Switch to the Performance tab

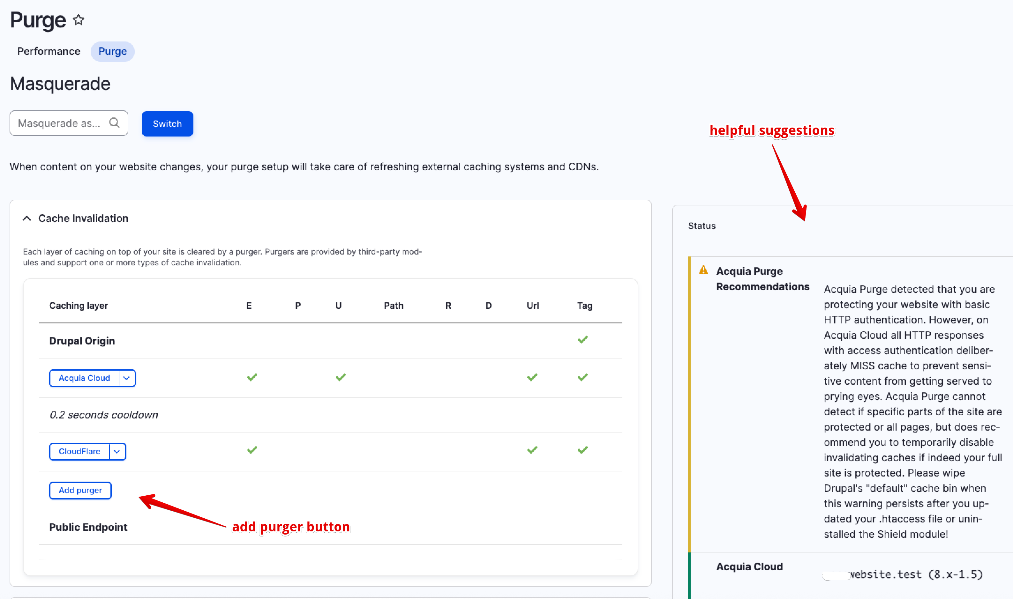click(49, 51)
